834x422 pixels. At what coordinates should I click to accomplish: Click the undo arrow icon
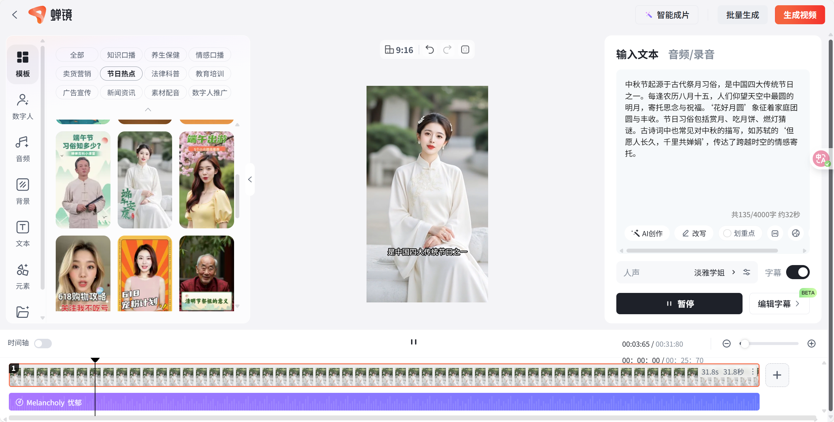pos(430,49)
